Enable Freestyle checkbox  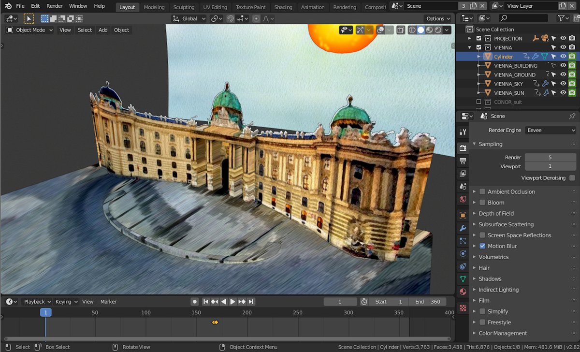pyautogui.click(x=482, y=323)
